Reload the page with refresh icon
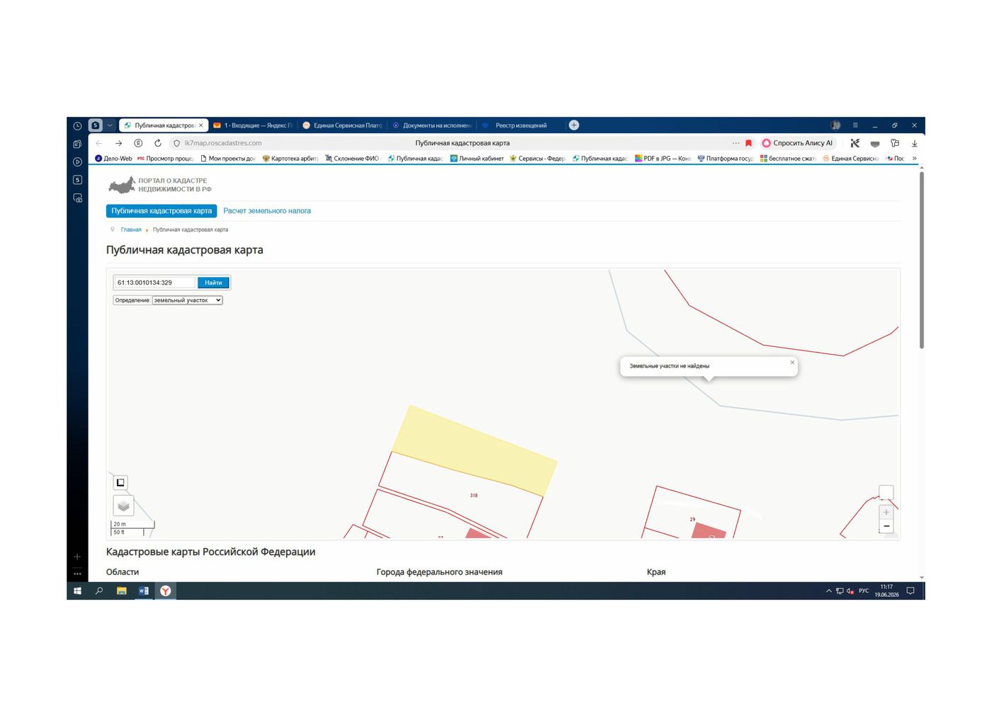The height and width of the screenshot is (701, 992). point(158,143)
